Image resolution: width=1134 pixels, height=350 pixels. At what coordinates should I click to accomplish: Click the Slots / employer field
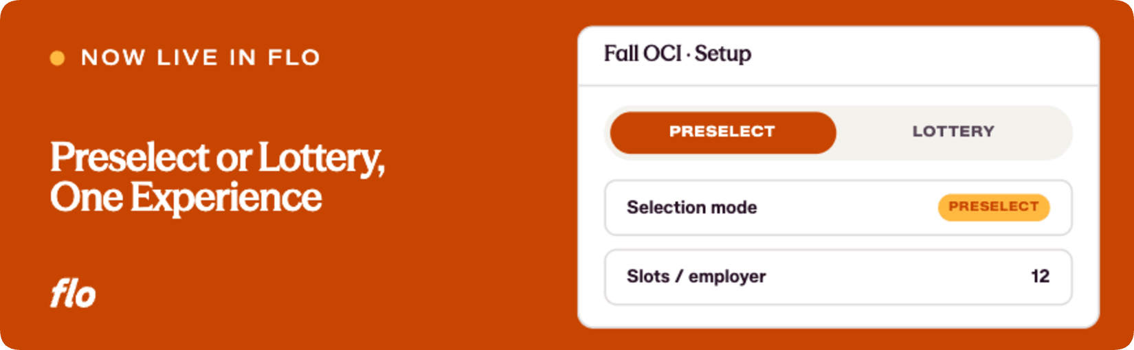pos(838,277)
